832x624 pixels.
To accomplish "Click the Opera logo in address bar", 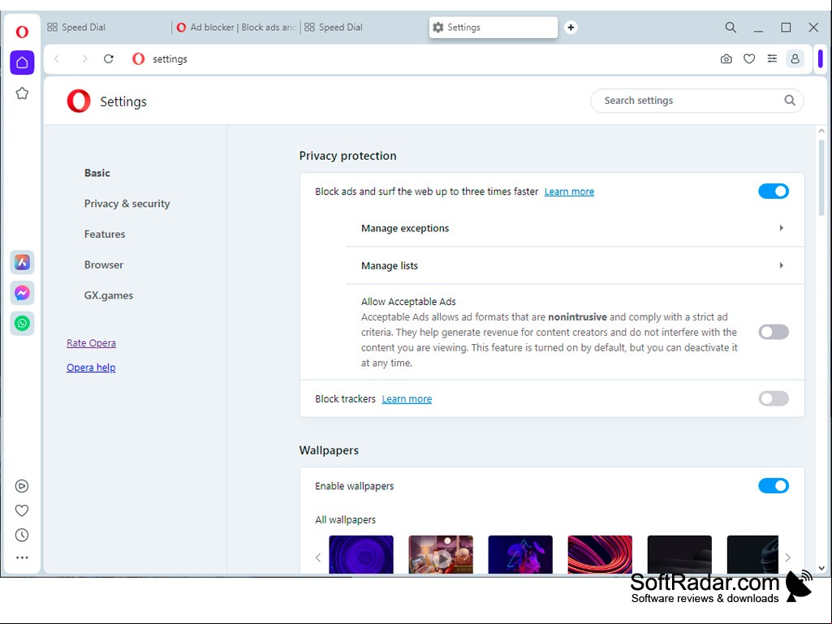I will (x=139, y=59).
